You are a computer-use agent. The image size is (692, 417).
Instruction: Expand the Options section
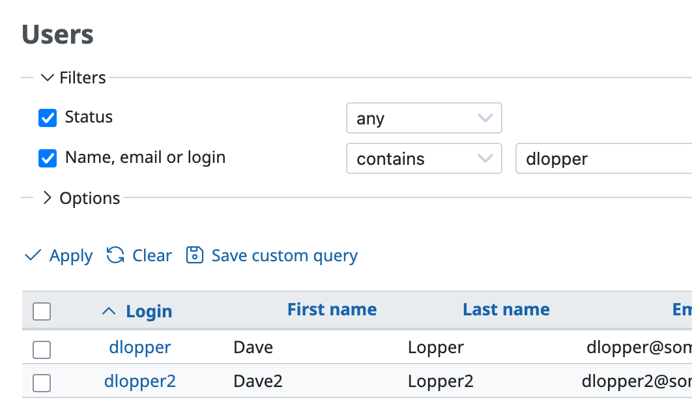click(47, 198)
